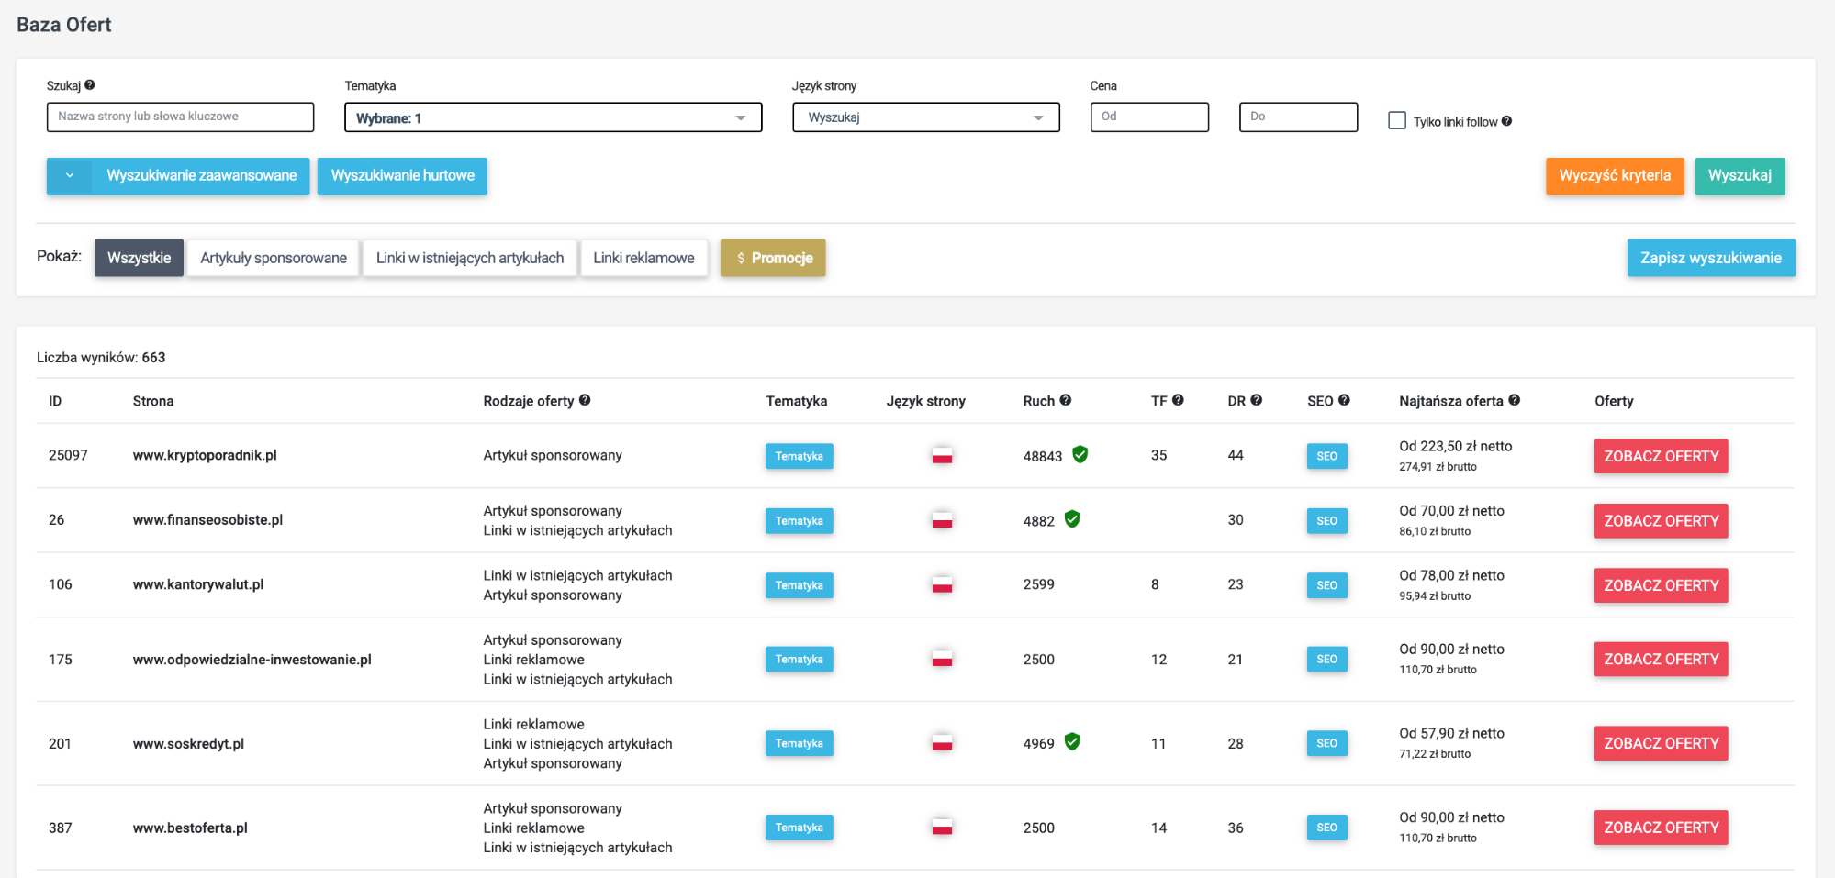Image resolution: width=1835 pixels, height=878 pixels.
Task: Click the question mark next to Rodzaje oferty
Action: (585, 400)
